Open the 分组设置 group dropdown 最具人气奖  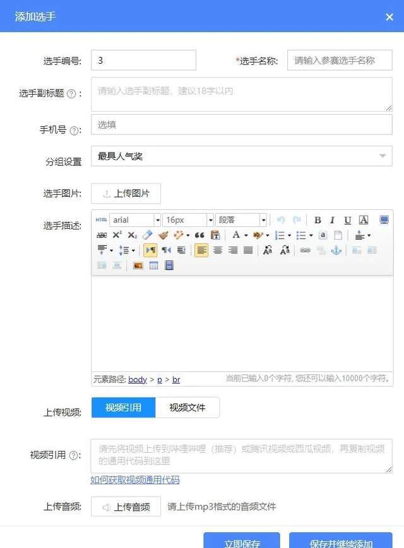tap(242, 156)
